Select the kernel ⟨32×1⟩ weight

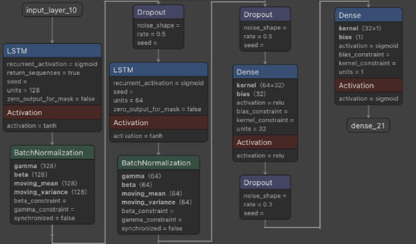click(360, 28)
